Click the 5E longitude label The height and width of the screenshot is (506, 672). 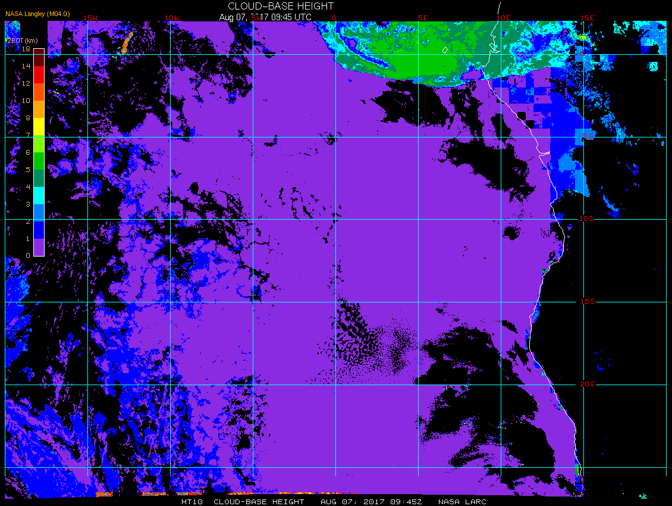[423, 18]
